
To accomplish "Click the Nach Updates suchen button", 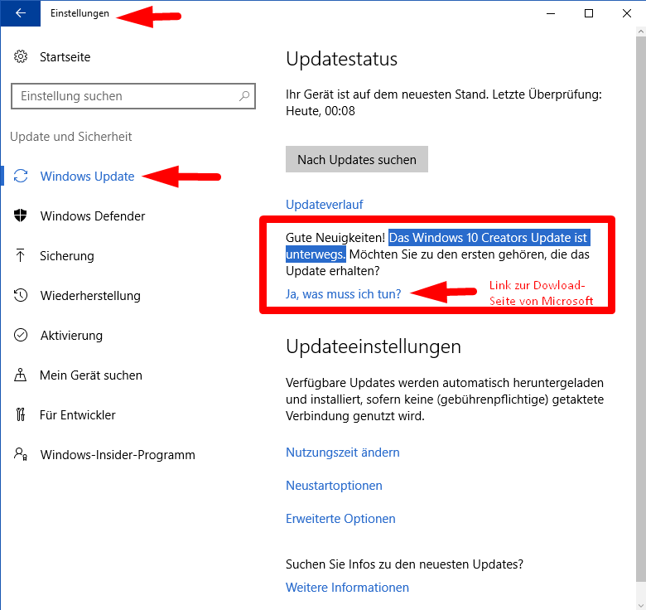I will pyautogui.click(x=357, y=159).
